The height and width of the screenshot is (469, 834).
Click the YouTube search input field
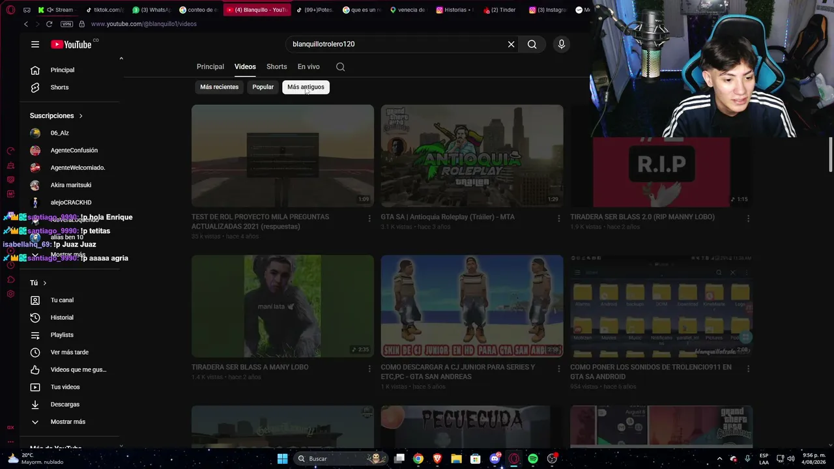coord(397,44)
